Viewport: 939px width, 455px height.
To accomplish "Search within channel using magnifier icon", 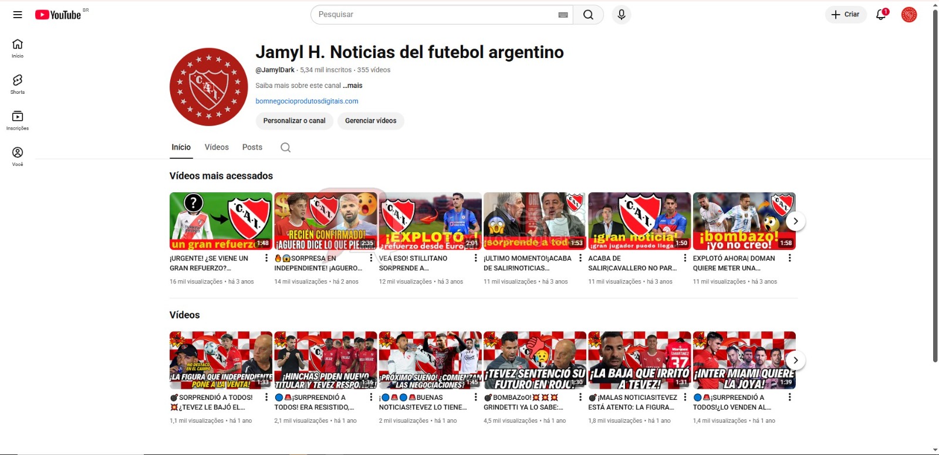I will (x=285, y=147).
